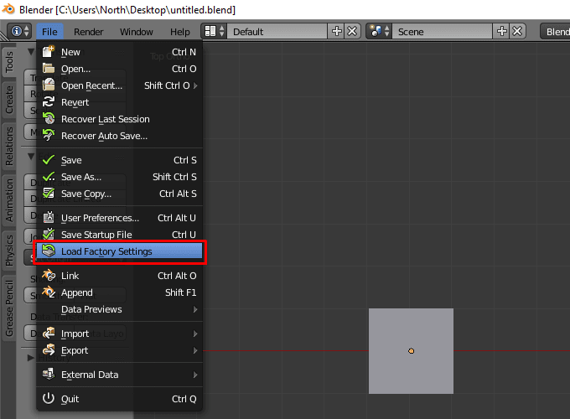Choose Open... from the File menu
The width and height of the screenshot is (570, 419).
tap(119, 69)
